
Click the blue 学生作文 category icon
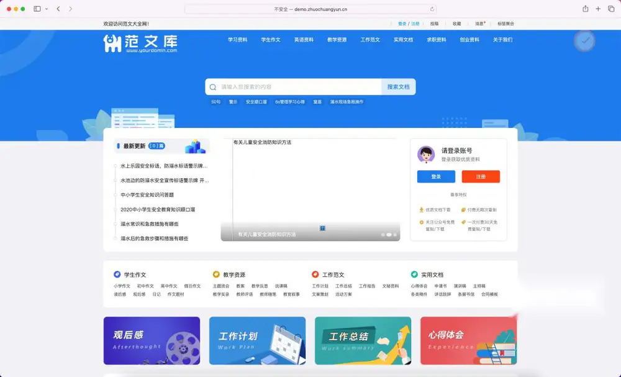117,274
